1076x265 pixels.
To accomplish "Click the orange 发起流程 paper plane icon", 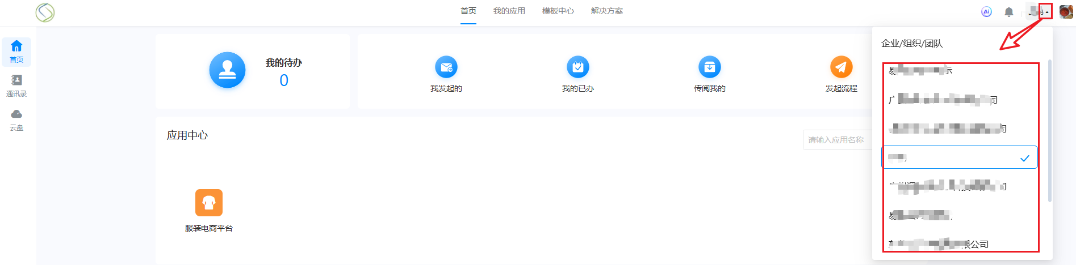I will click(x=841, y=67).
